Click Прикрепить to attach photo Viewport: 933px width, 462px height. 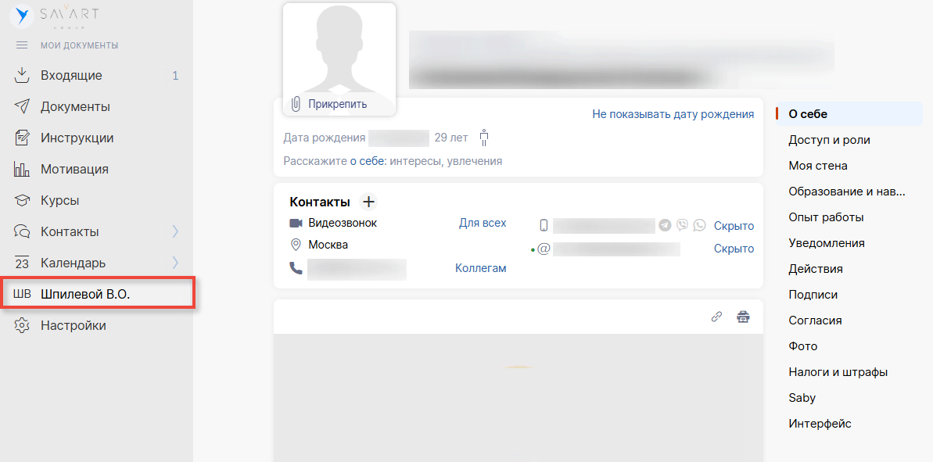336,104
